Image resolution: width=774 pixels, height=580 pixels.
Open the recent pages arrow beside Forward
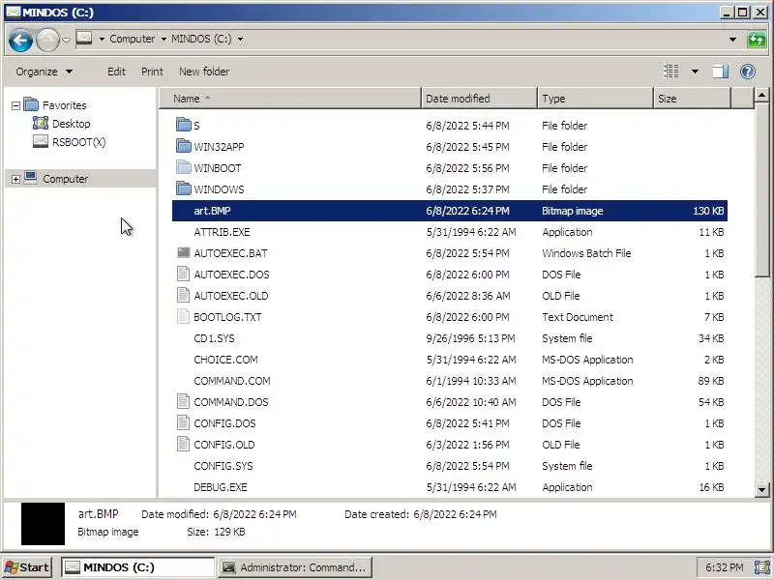point(66,40)
